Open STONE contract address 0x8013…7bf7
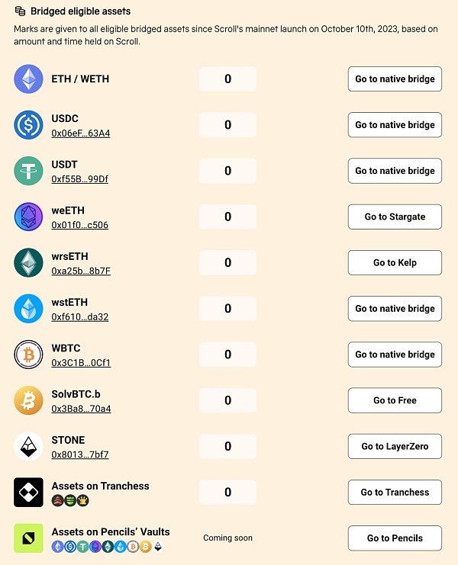Viewport: 458px width, 565px height. [x=80, y=454]
